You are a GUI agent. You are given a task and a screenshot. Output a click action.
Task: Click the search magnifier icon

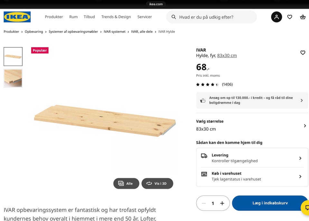pyautogui.click(x=174, y=17)
